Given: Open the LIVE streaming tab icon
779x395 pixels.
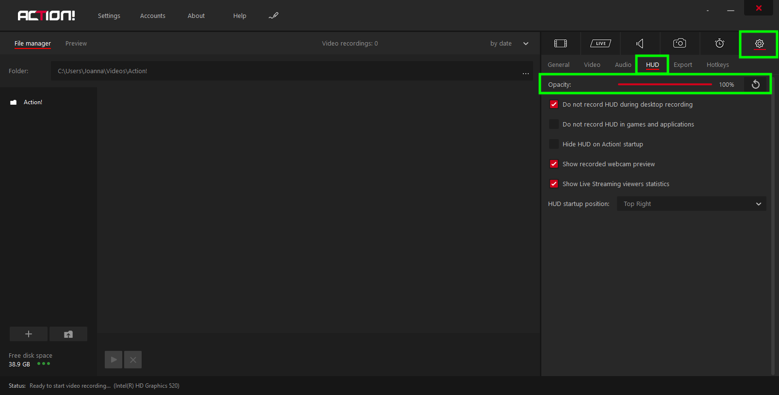Looking at the screenshot, I should coord(600,44).
